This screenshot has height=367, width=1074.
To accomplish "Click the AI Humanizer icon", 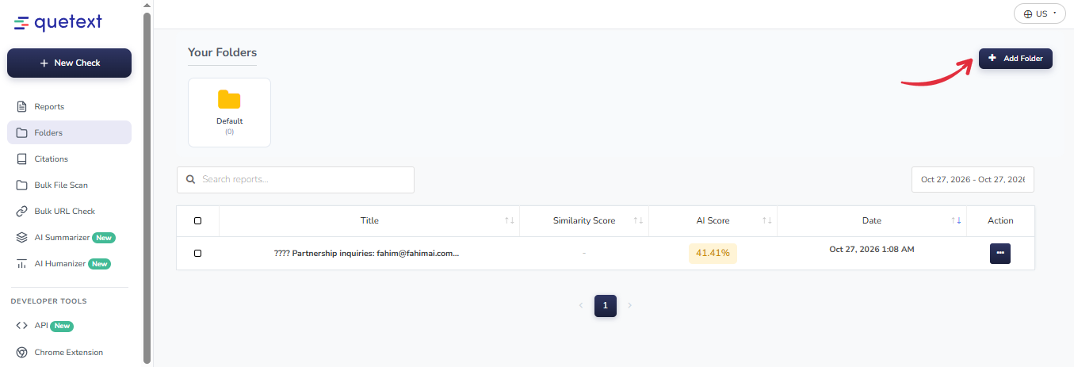I will coord(22,263).
